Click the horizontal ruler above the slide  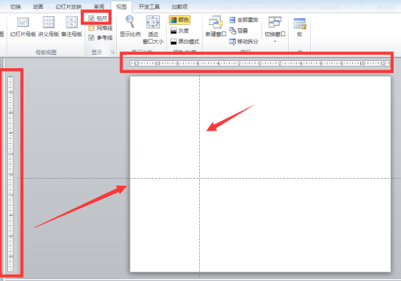pos(260,63)
